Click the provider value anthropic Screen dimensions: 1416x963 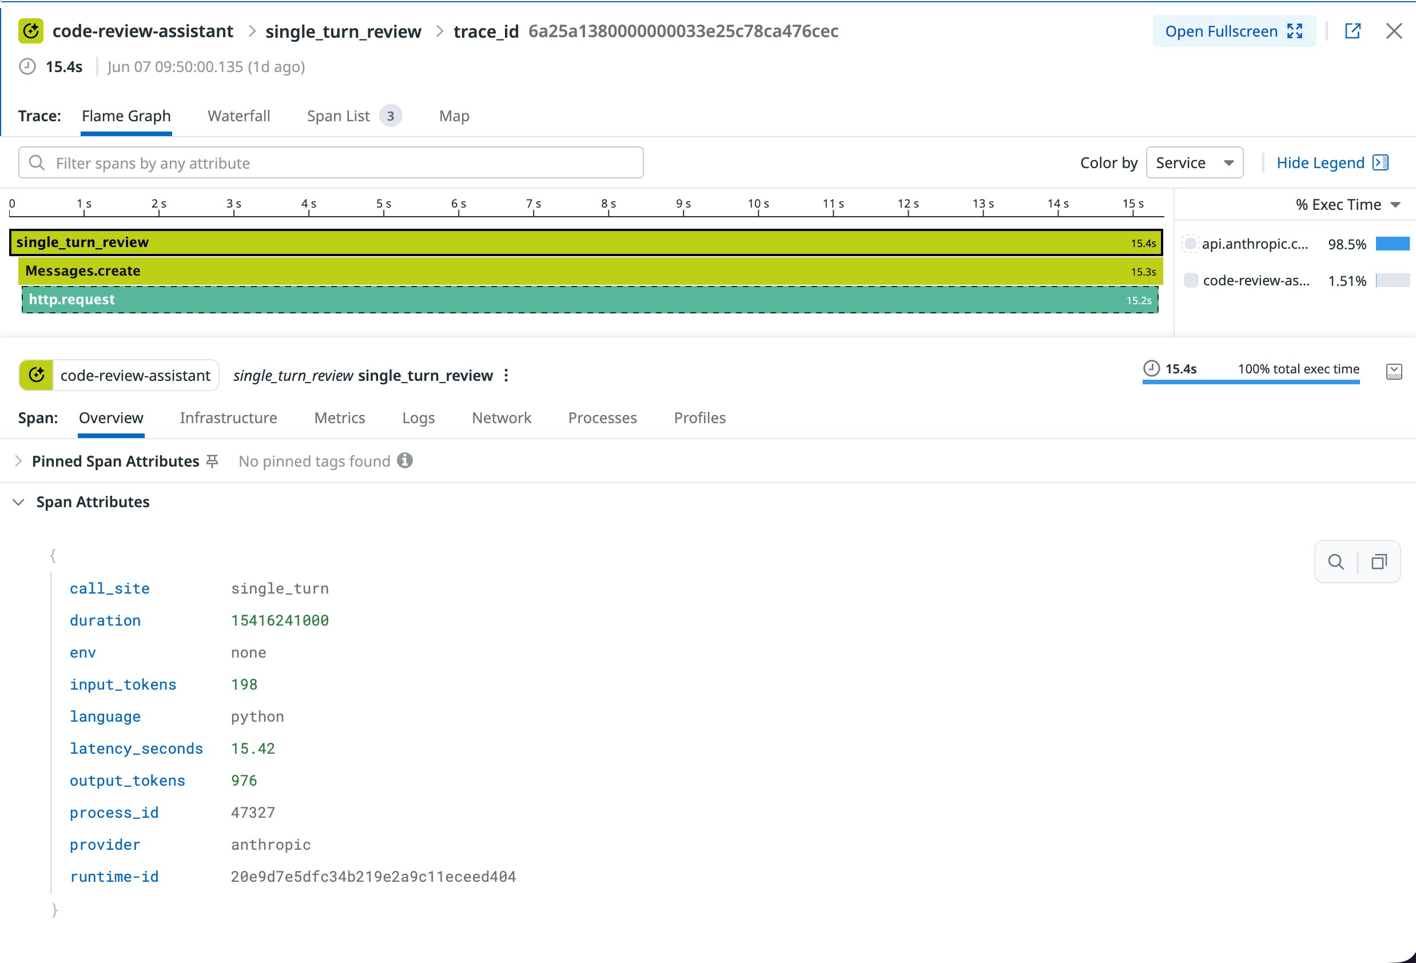(x=271, y=844)
